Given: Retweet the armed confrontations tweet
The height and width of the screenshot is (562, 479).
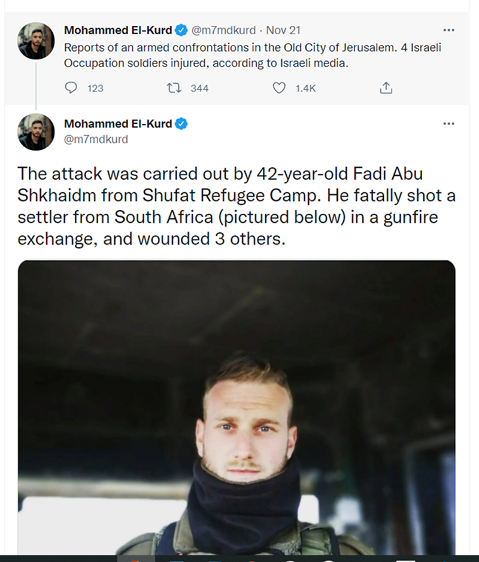Looking at the screenshot, I should pyautogui.click(x=174, y=88).
